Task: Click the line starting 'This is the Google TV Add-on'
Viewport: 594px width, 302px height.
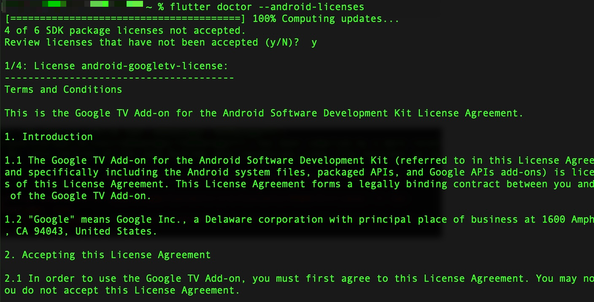Action: pos(264,113)
